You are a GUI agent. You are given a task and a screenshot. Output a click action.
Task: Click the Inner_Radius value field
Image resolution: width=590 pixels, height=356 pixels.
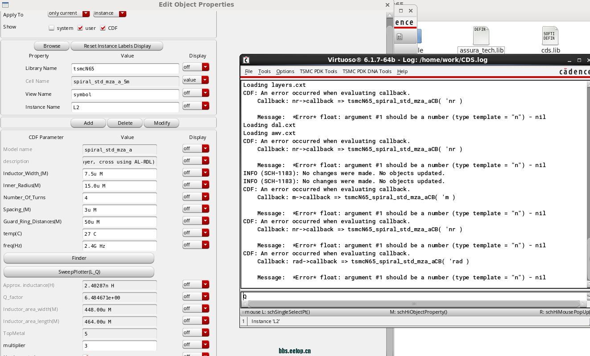coord(120,185)
